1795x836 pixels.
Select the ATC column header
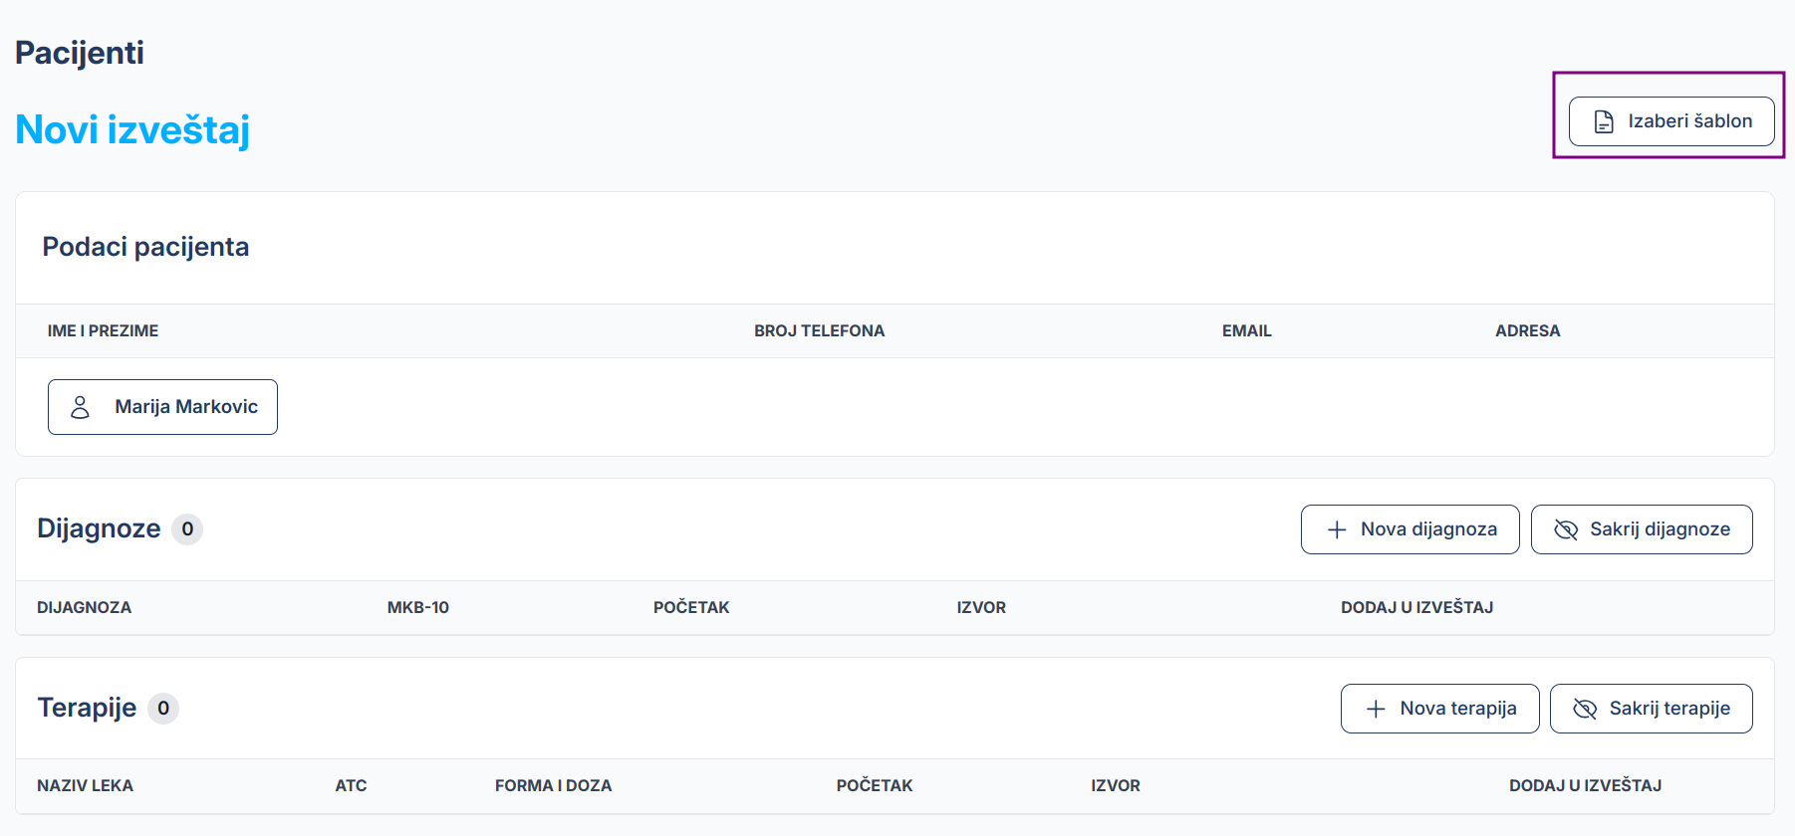[351, 786]
